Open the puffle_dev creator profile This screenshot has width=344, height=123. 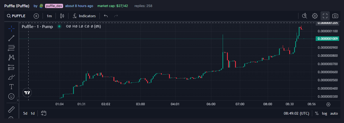tap(54, 6)
